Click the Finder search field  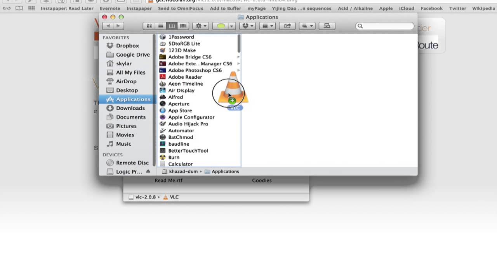point(385,26)
